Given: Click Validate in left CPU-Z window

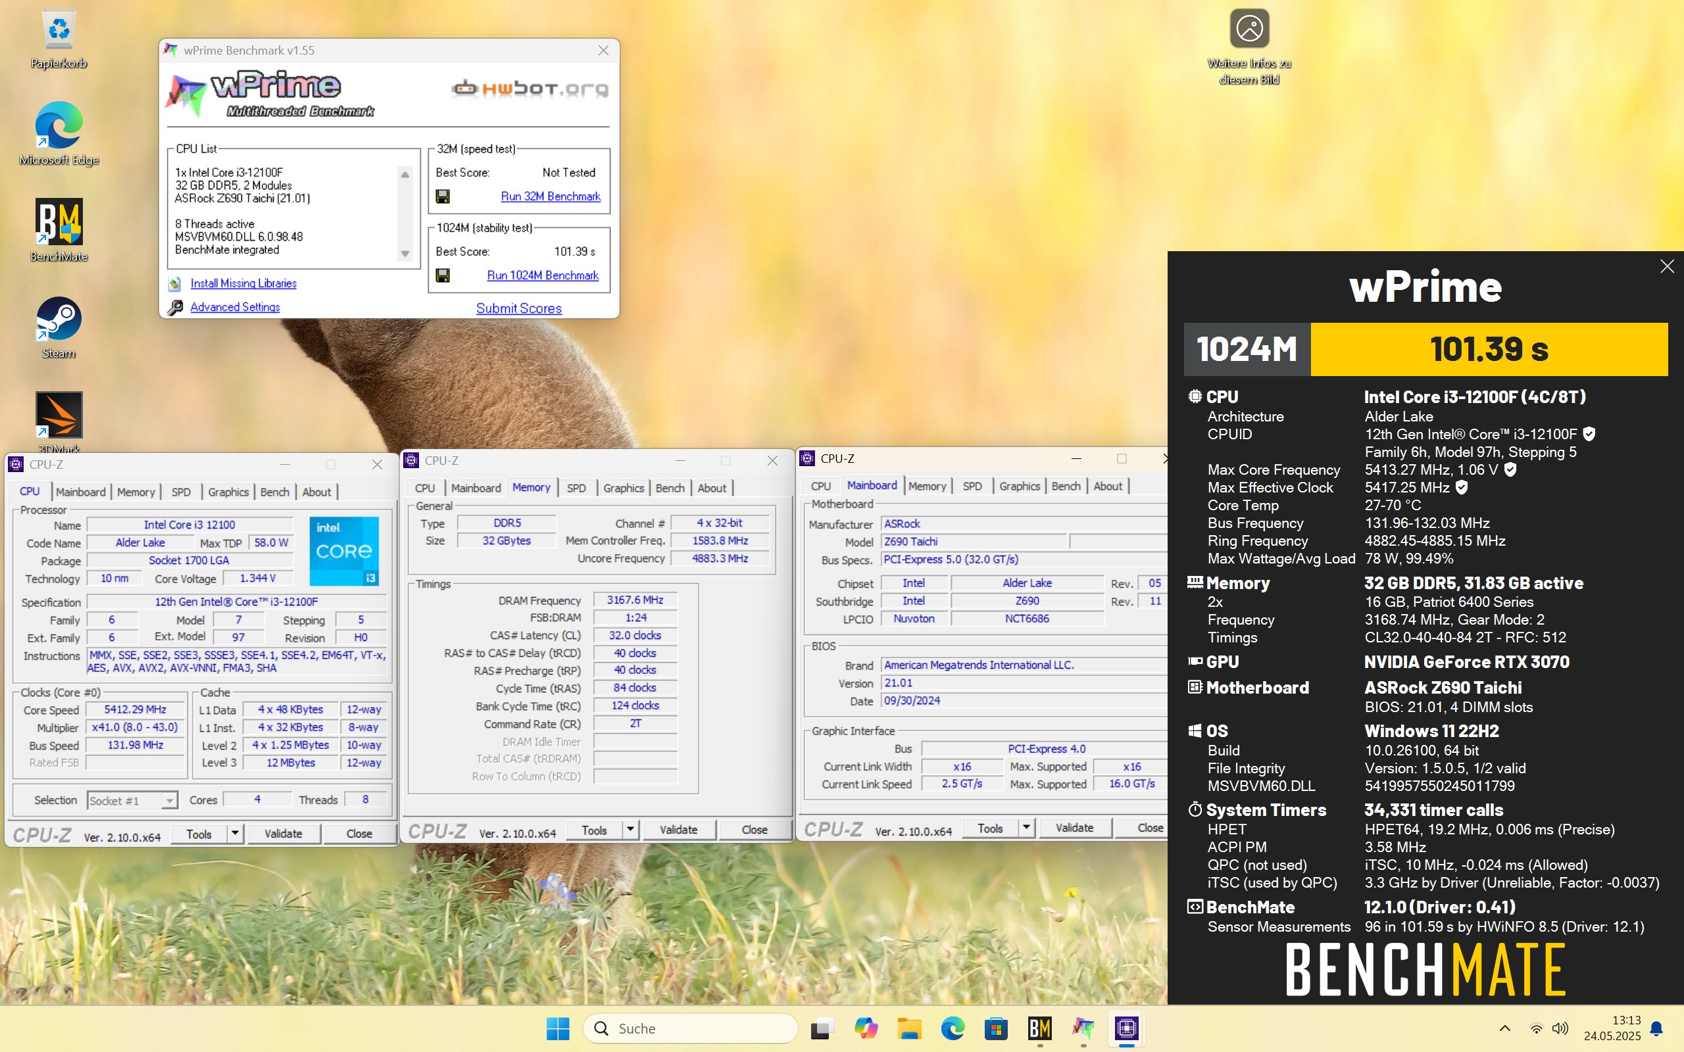Looking at the screenshot, I should pos(284,834).
